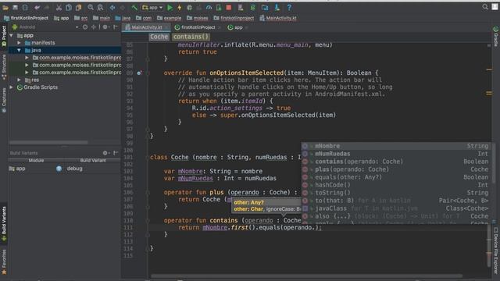Open the app run configuration dropdown
500x281 pixels.
click(x=152, y=7)
